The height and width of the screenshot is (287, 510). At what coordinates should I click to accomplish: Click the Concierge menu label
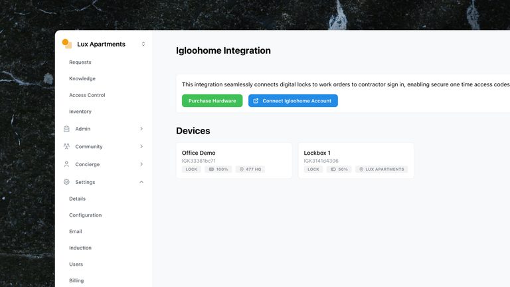pos(88,164)
